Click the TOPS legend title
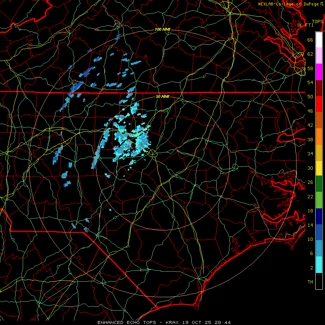325x325 pixels. point(317,22)
